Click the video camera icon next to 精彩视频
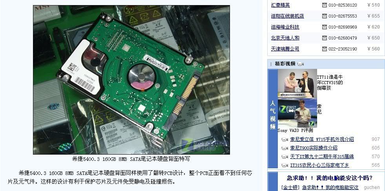 tap(301, 64)
